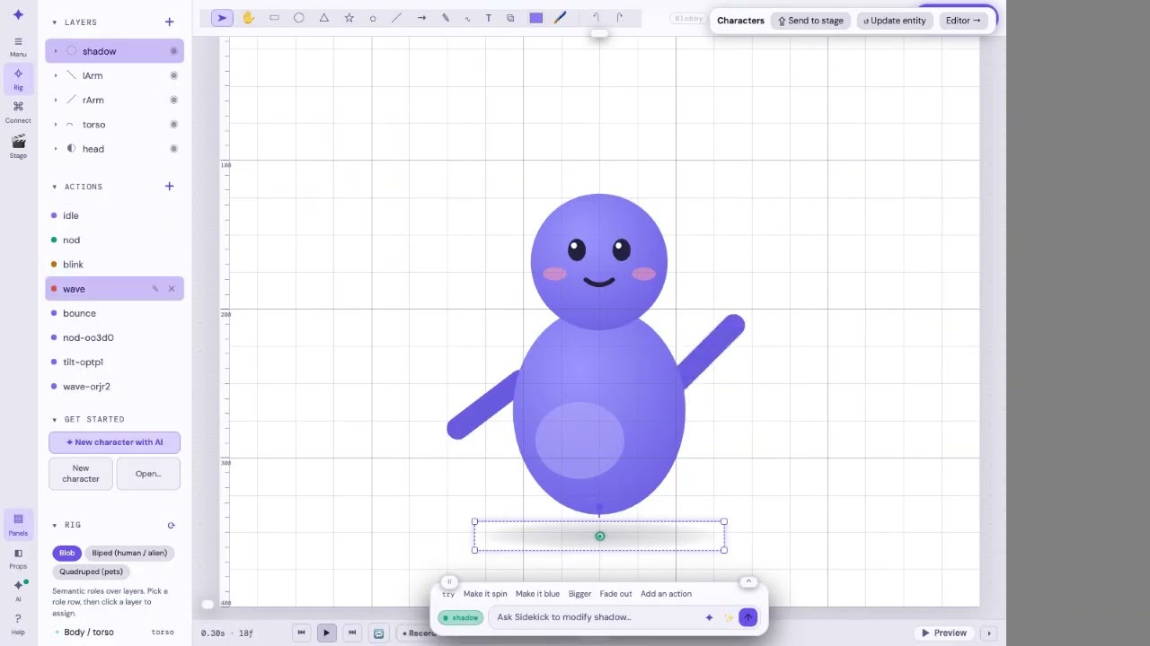The width and height of the screenshot is (1150, 646).
Task: Select the triangle shape tool
Action: [324, 18]
